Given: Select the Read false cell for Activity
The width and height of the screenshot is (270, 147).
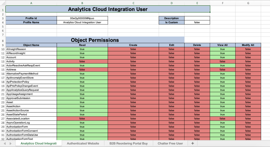Looking at the screenshot, I should pyautogui.click(x=82, y=61).
